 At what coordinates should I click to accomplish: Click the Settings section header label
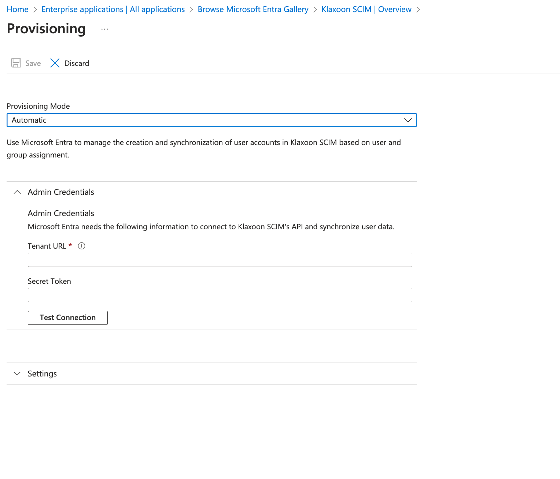click(42, 374)
